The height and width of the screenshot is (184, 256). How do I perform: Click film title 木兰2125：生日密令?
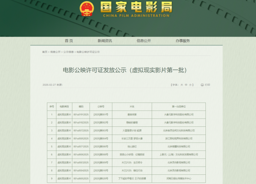(x=132, y=162)
